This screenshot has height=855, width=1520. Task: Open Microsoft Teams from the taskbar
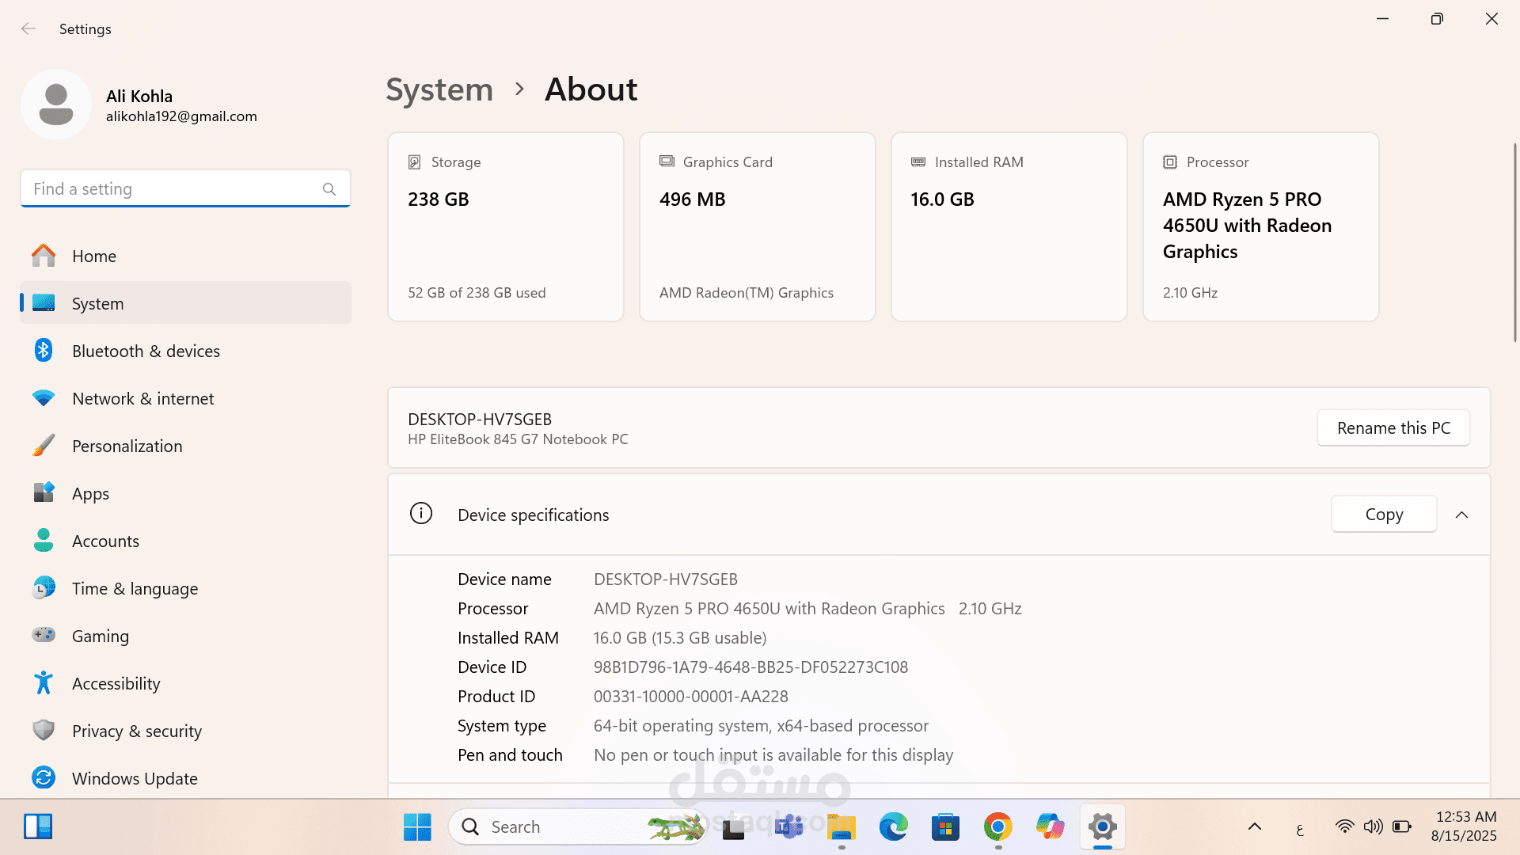[788, 827]
